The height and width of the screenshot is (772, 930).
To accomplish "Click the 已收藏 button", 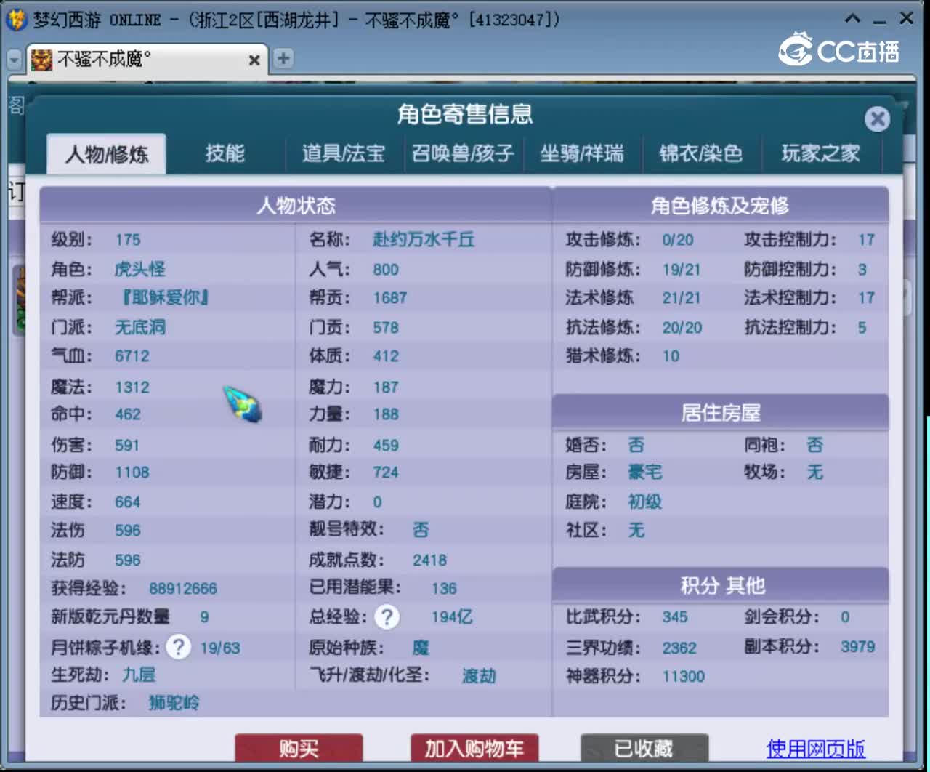I will pyautogui.click(x=644, y=748).
